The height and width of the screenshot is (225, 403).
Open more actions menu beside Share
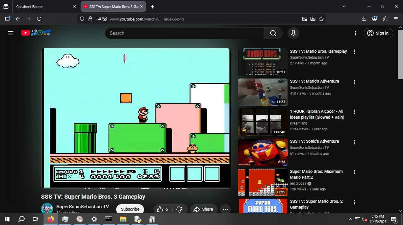click(225, 209)
